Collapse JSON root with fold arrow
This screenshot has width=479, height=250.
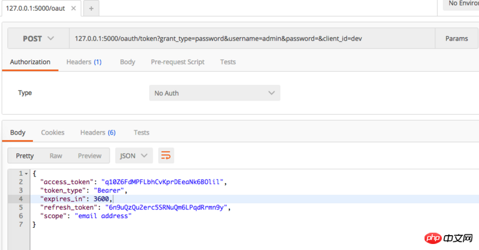26,173
